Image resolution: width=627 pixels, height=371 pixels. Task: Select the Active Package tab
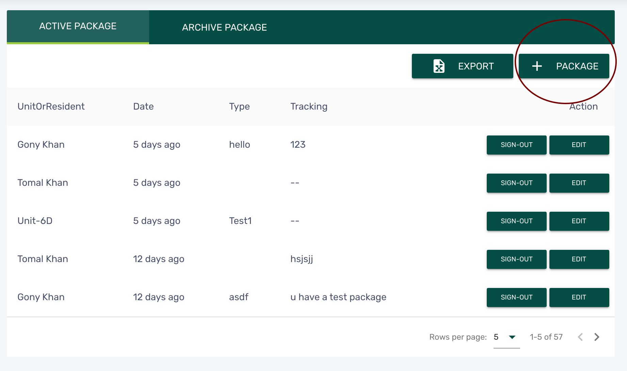pyautogui.click(x=78, y=26)
